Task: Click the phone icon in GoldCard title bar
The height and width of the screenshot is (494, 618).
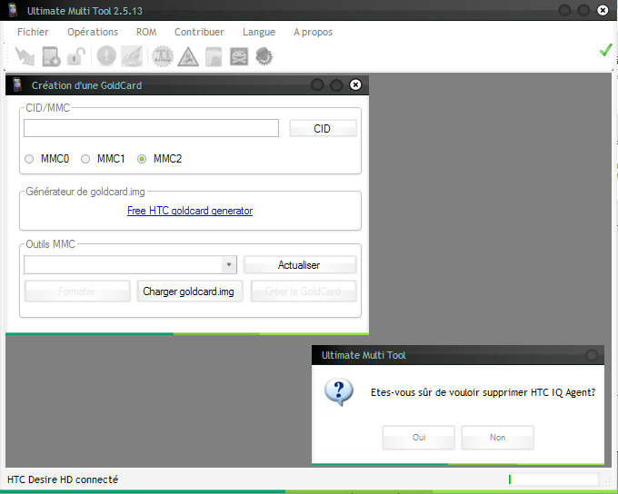Action: (x=17, y=84)
